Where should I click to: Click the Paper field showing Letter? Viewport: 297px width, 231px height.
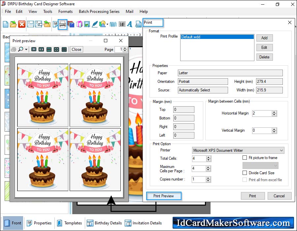[230, 73]
